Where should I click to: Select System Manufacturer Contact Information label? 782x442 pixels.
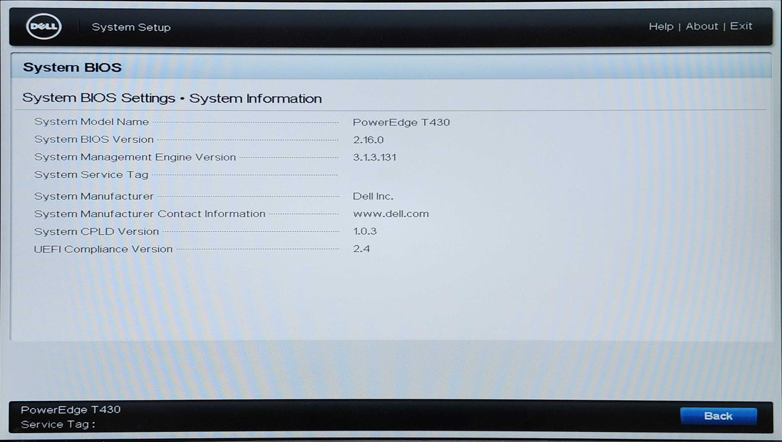(x=150, y=214)
